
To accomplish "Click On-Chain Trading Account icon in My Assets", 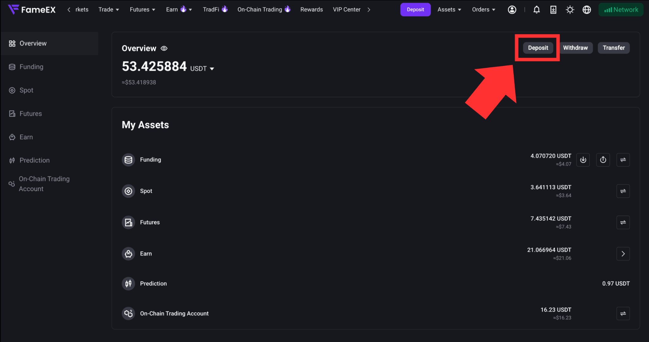I will coord(128,313).
